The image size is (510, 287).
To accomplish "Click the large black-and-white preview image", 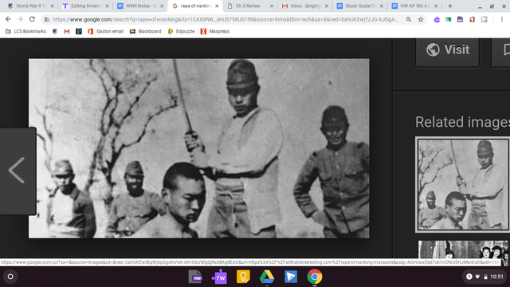I will coord(198,148).
